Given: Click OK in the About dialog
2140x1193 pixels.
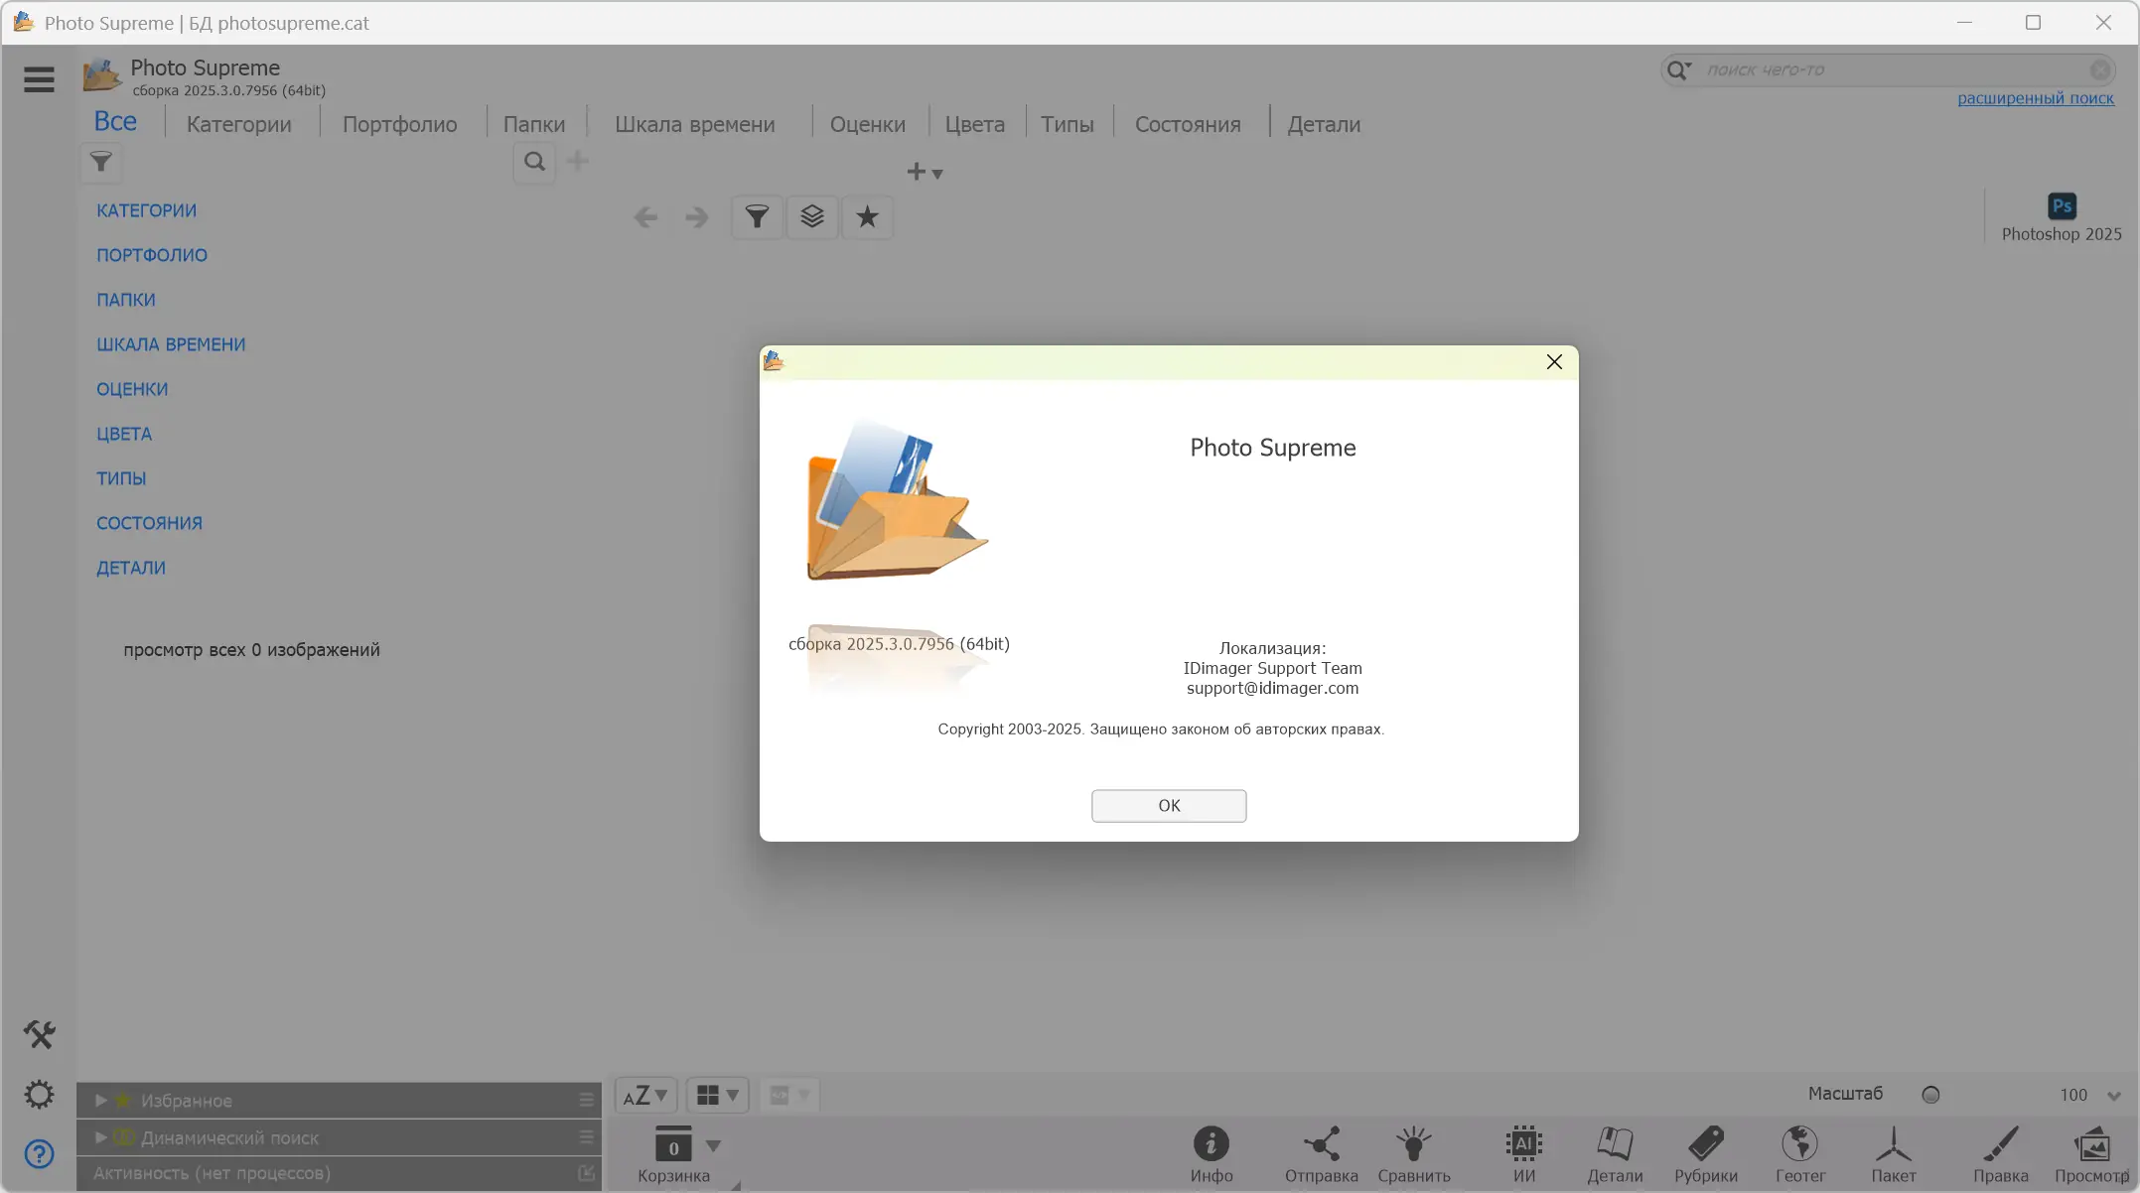Looking at the screenshot, I should (x=1168, y=805).
